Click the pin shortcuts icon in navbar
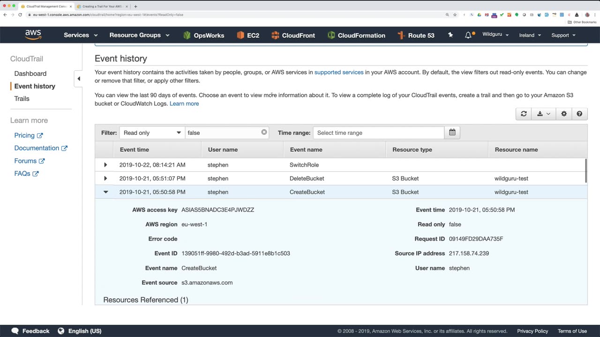This screenshot has height=337, width=600. point(450,35)
